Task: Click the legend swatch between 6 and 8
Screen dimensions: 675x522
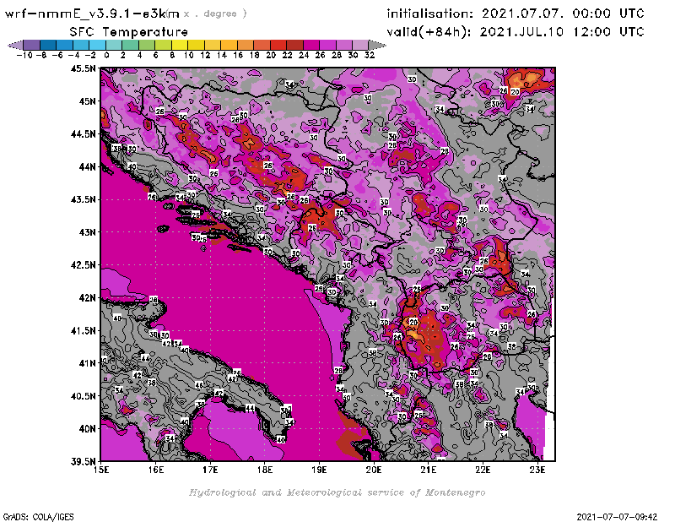Action: pyautogui.click(x=163, y=45)
